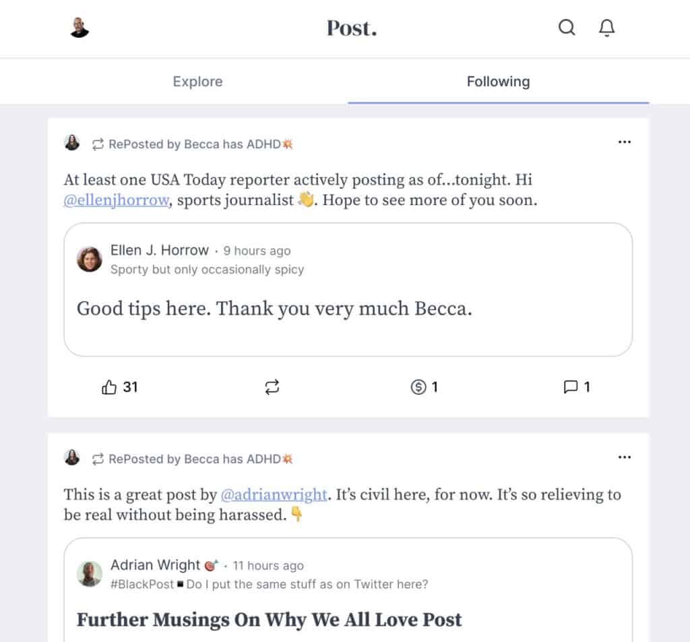Image resolution: width=690 pixels, height=642 pixels.
Task: Click the repost arrows icon beside first Becca label
Action: [x=98, y=144]
